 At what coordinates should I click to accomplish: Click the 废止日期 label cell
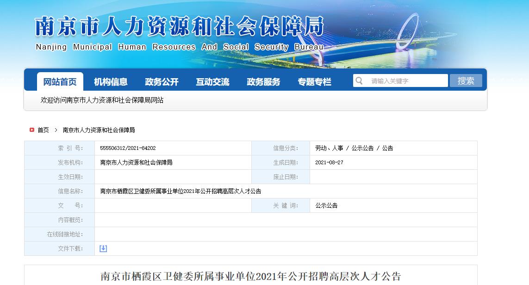pos(280,177)
